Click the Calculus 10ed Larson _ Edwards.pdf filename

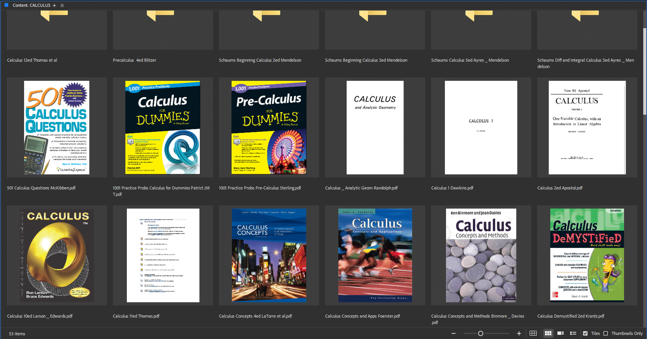(40, 316)
